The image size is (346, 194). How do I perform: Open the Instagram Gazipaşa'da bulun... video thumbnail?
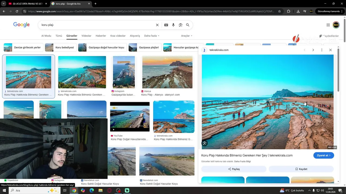[124, 72]
